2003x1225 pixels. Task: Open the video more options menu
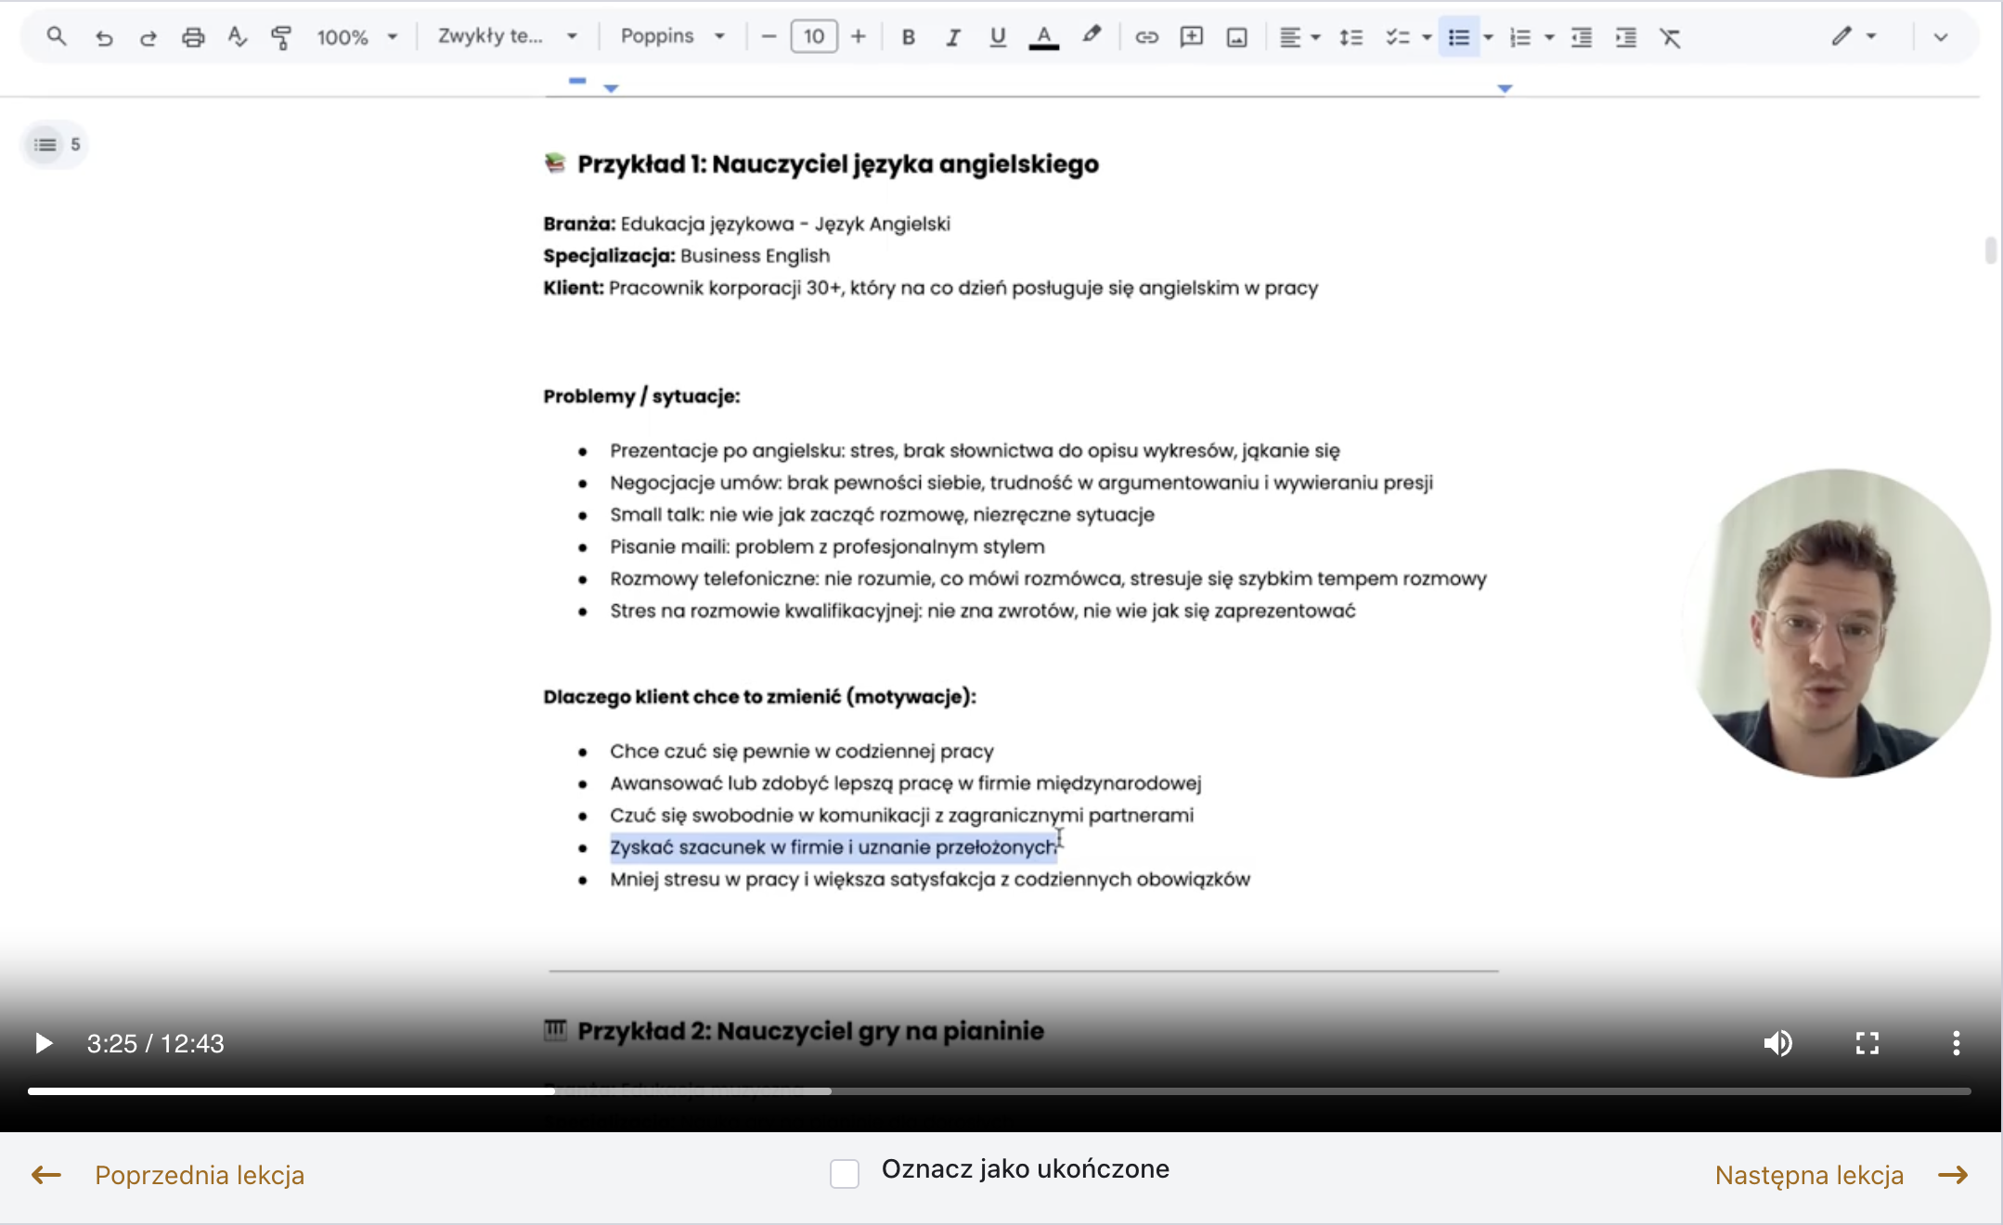point(1956,1043)
